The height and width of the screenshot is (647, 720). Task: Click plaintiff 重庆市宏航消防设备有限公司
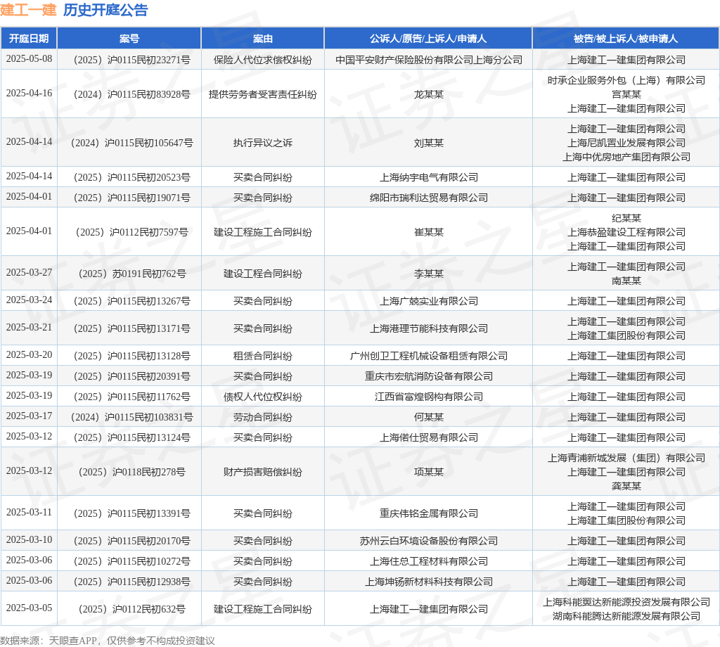click(x=428, y=376)
